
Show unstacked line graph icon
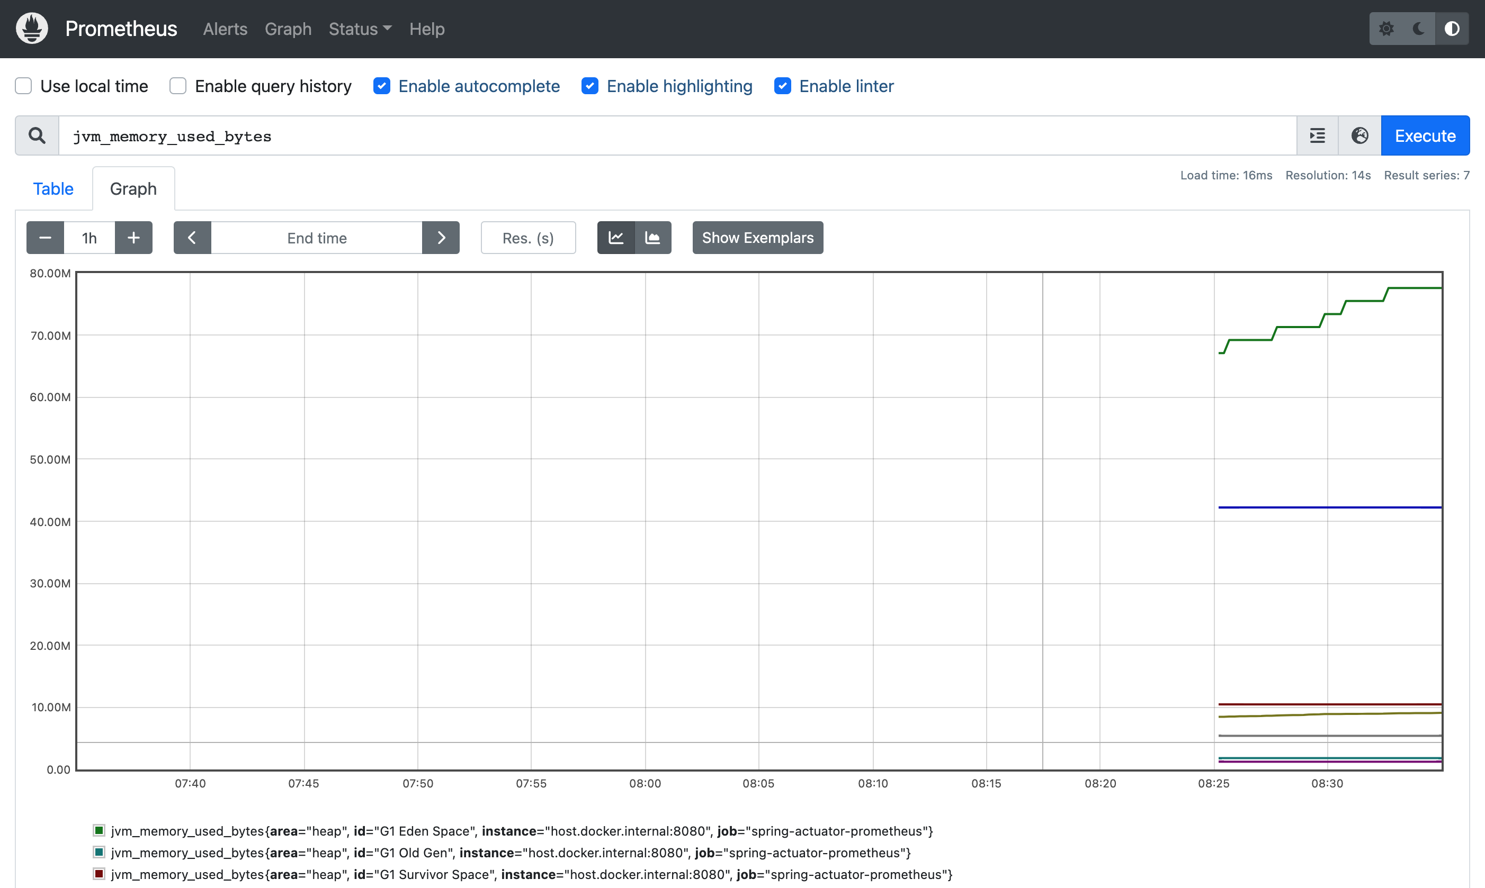click(616, 238)
